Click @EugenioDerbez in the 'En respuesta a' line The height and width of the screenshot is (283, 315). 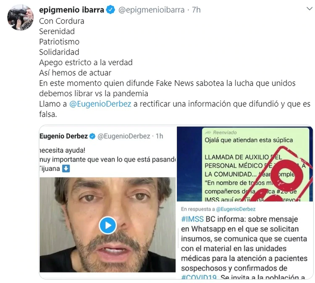236,209
